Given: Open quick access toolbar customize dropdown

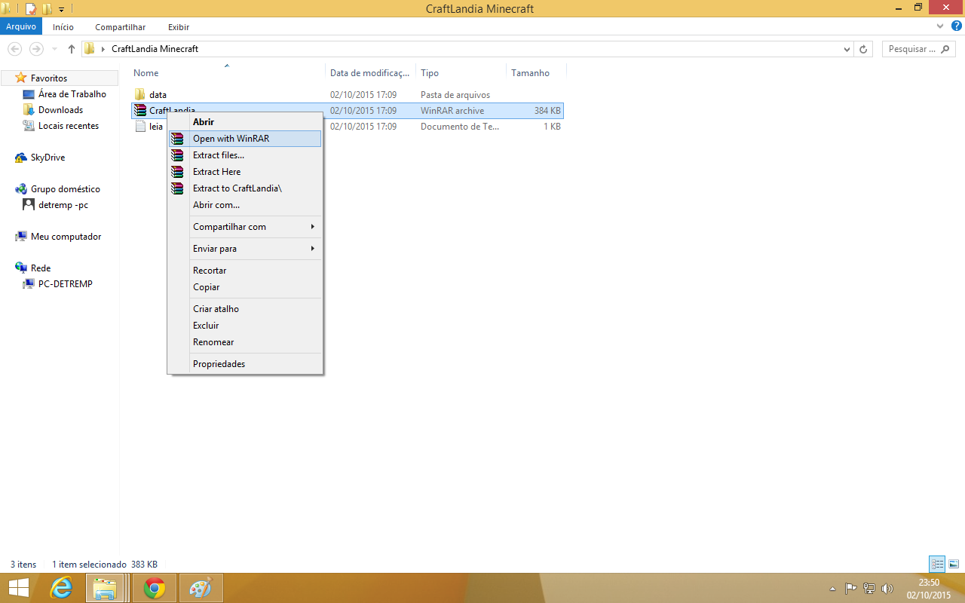Looking at the screenshot, I should 62,10.
